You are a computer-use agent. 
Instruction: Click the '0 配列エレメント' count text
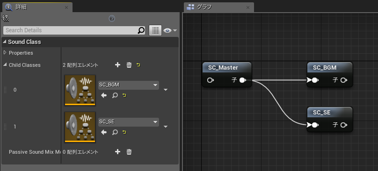(80, 152)
